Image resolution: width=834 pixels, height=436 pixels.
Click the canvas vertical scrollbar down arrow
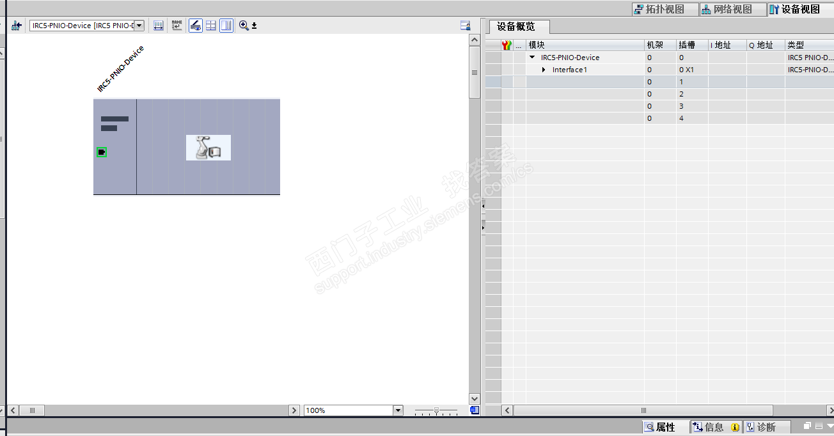click(x=475, y=399)
